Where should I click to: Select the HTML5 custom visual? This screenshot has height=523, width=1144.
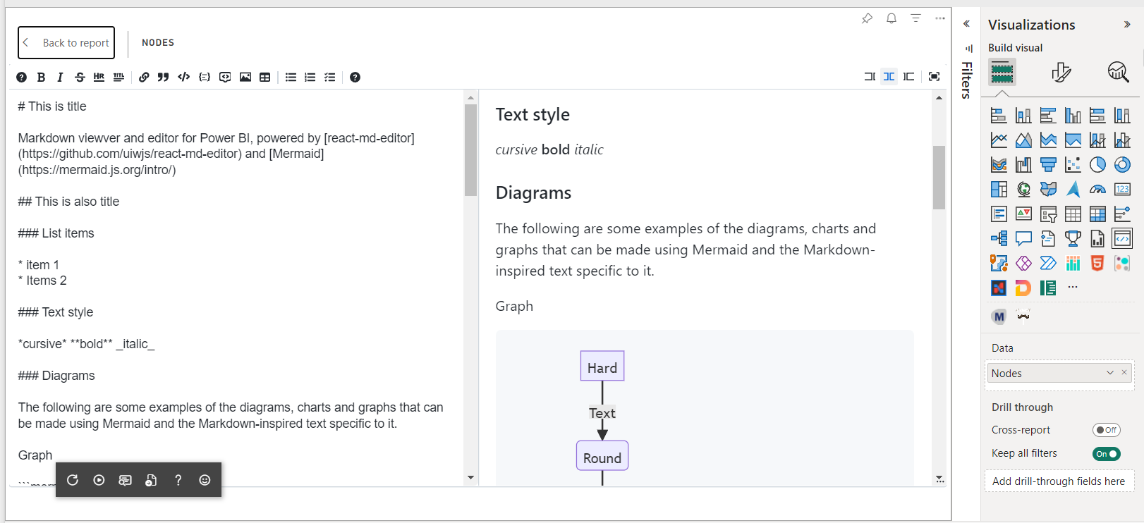1097,263
